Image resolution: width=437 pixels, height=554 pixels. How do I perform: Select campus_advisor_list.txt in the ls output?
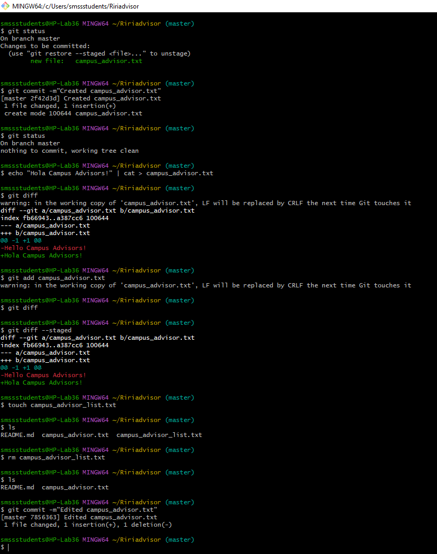click(x=160, y=435)
